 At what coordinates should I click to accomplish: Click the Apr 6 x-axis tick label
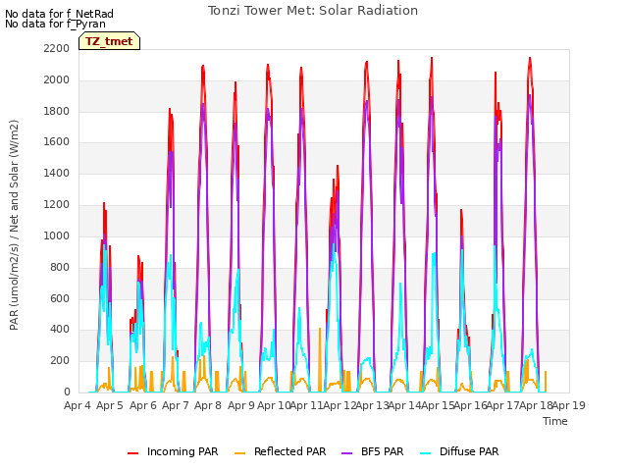pyautogui.click(x=143, y=405)
